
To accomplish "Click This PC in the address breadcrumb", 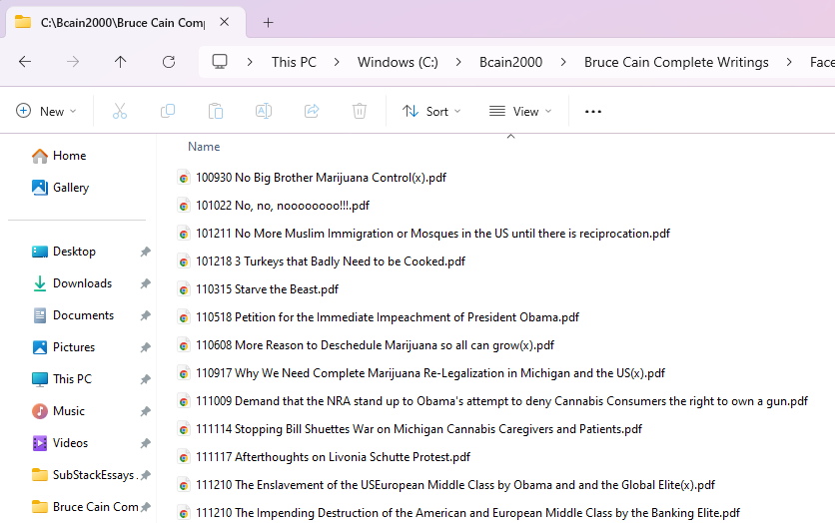I will point(294,62).
